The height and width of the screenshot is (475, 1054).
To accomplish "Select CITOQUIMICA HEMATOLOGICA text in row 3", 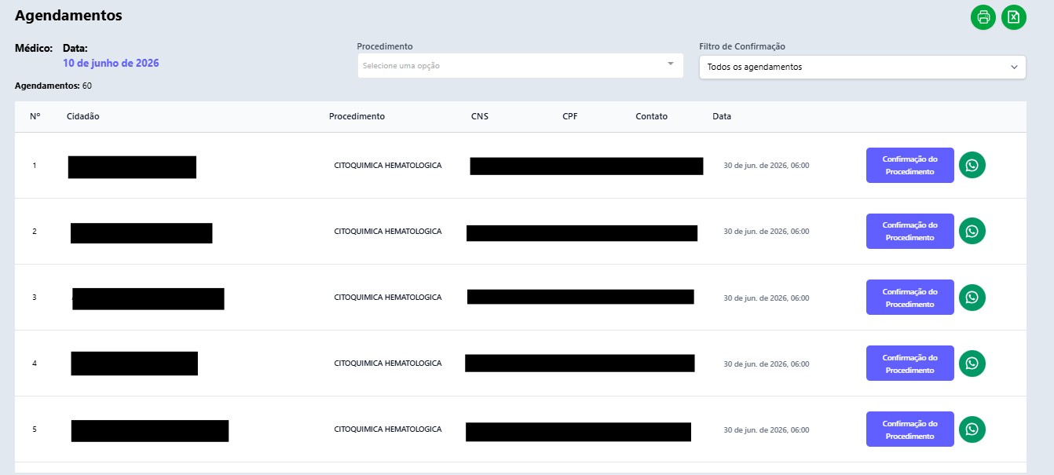I will pyautogui.click(x=388, y=297).
